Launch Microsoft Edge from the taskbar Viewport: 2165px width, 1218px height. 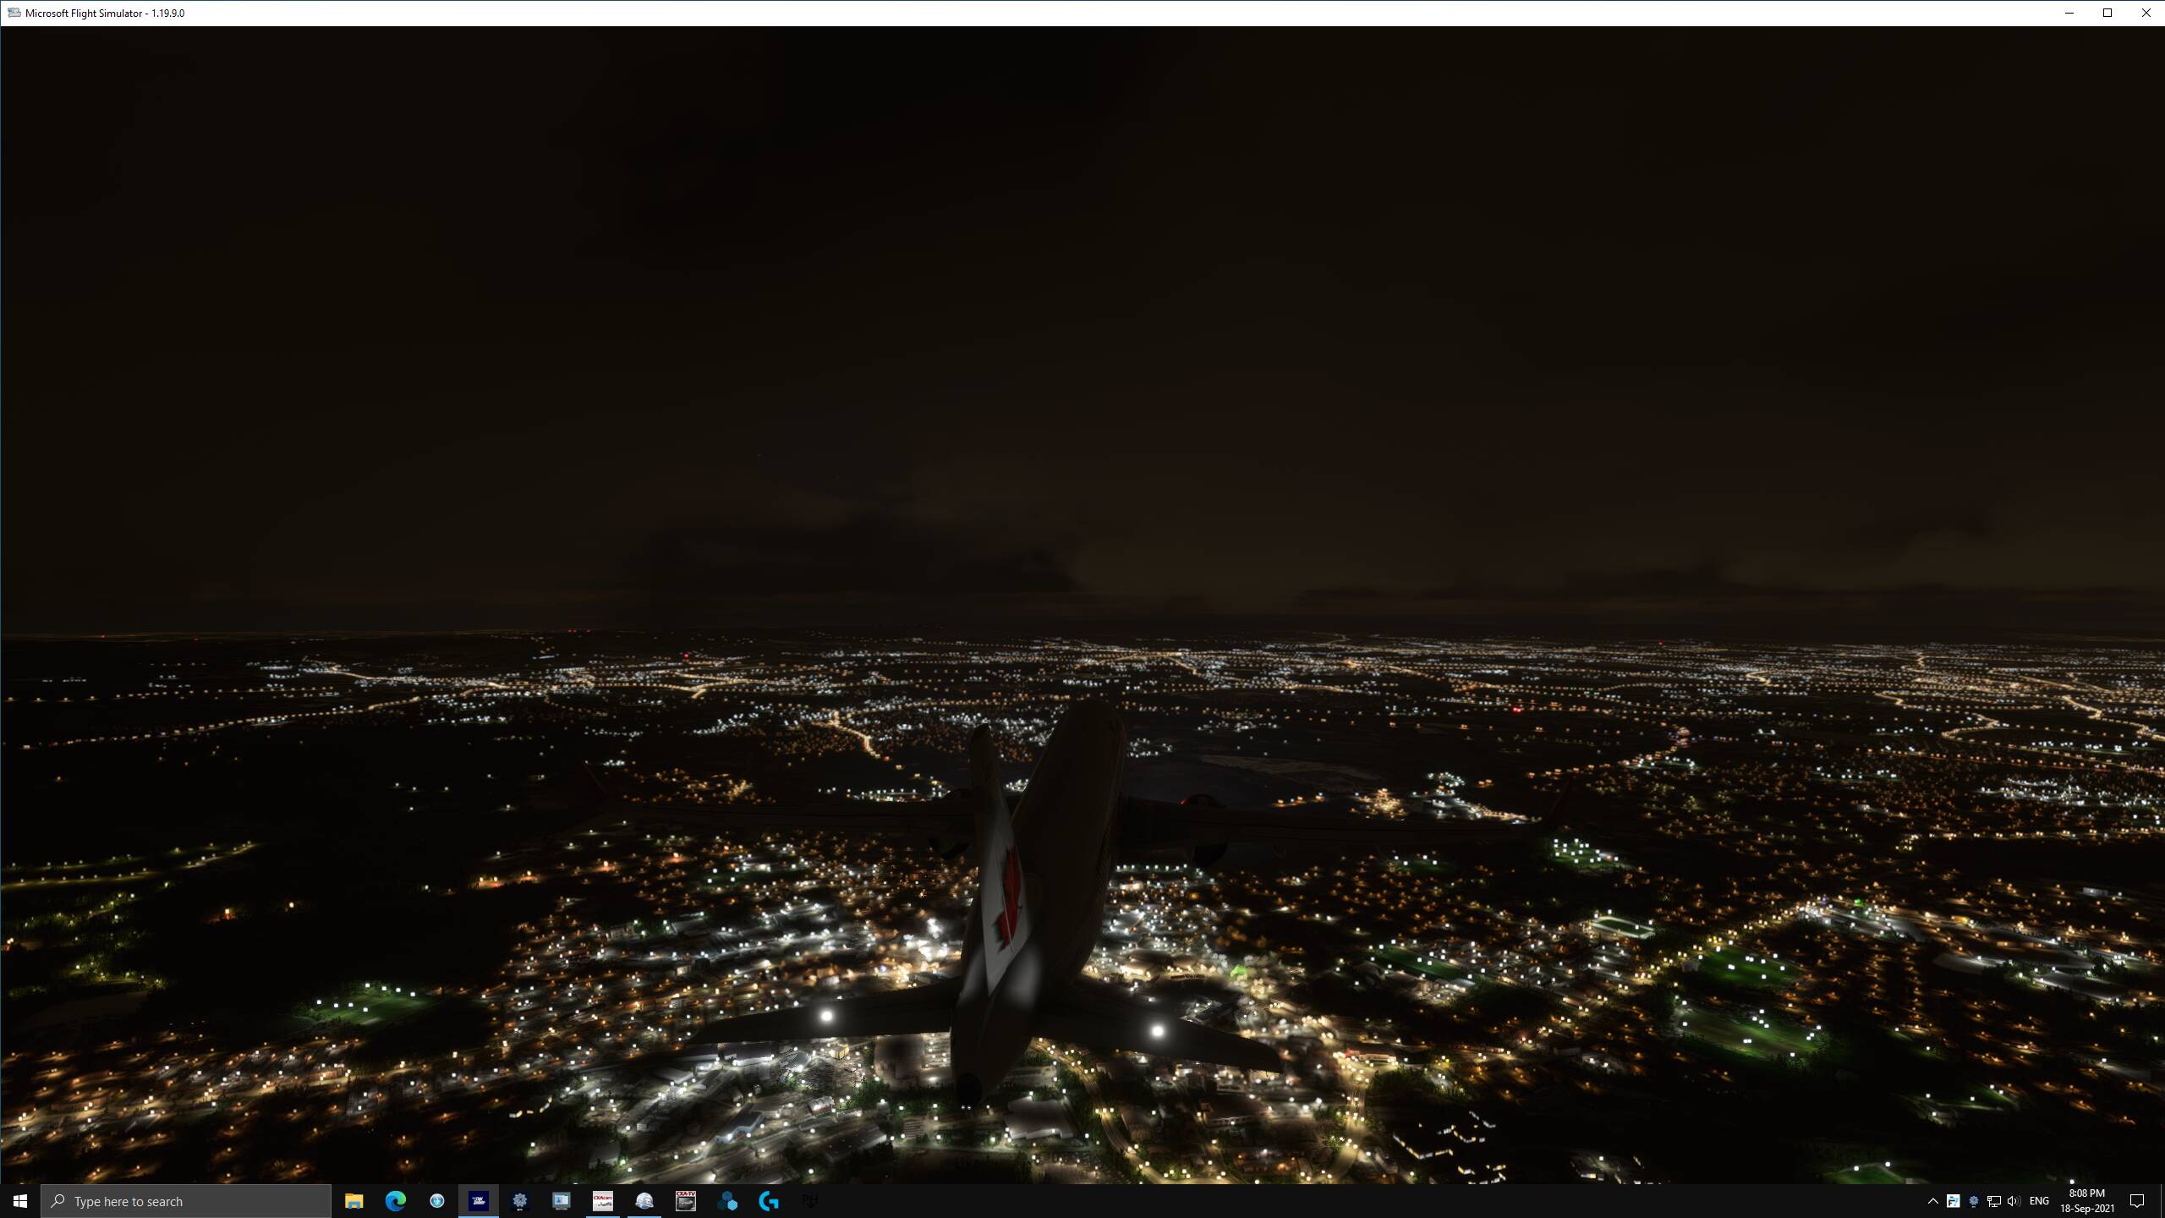[395, 1201]
